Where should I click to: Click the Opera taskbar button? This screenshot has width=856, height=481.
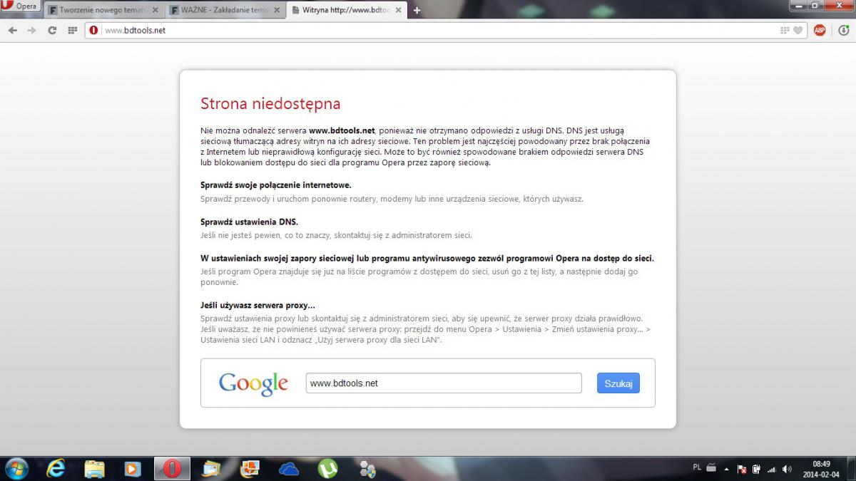click(172, 468)
